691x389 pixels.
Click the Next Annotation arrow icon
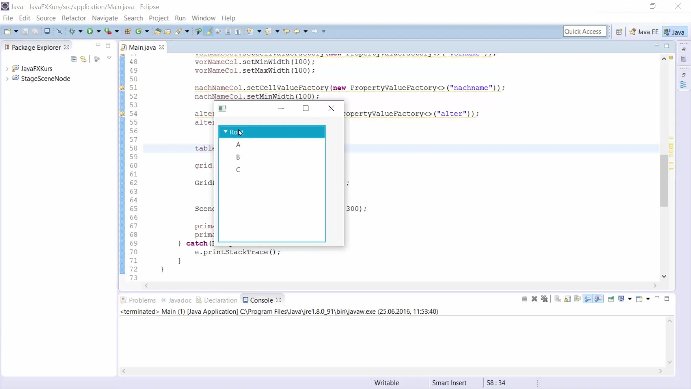[x=250, y=31]
